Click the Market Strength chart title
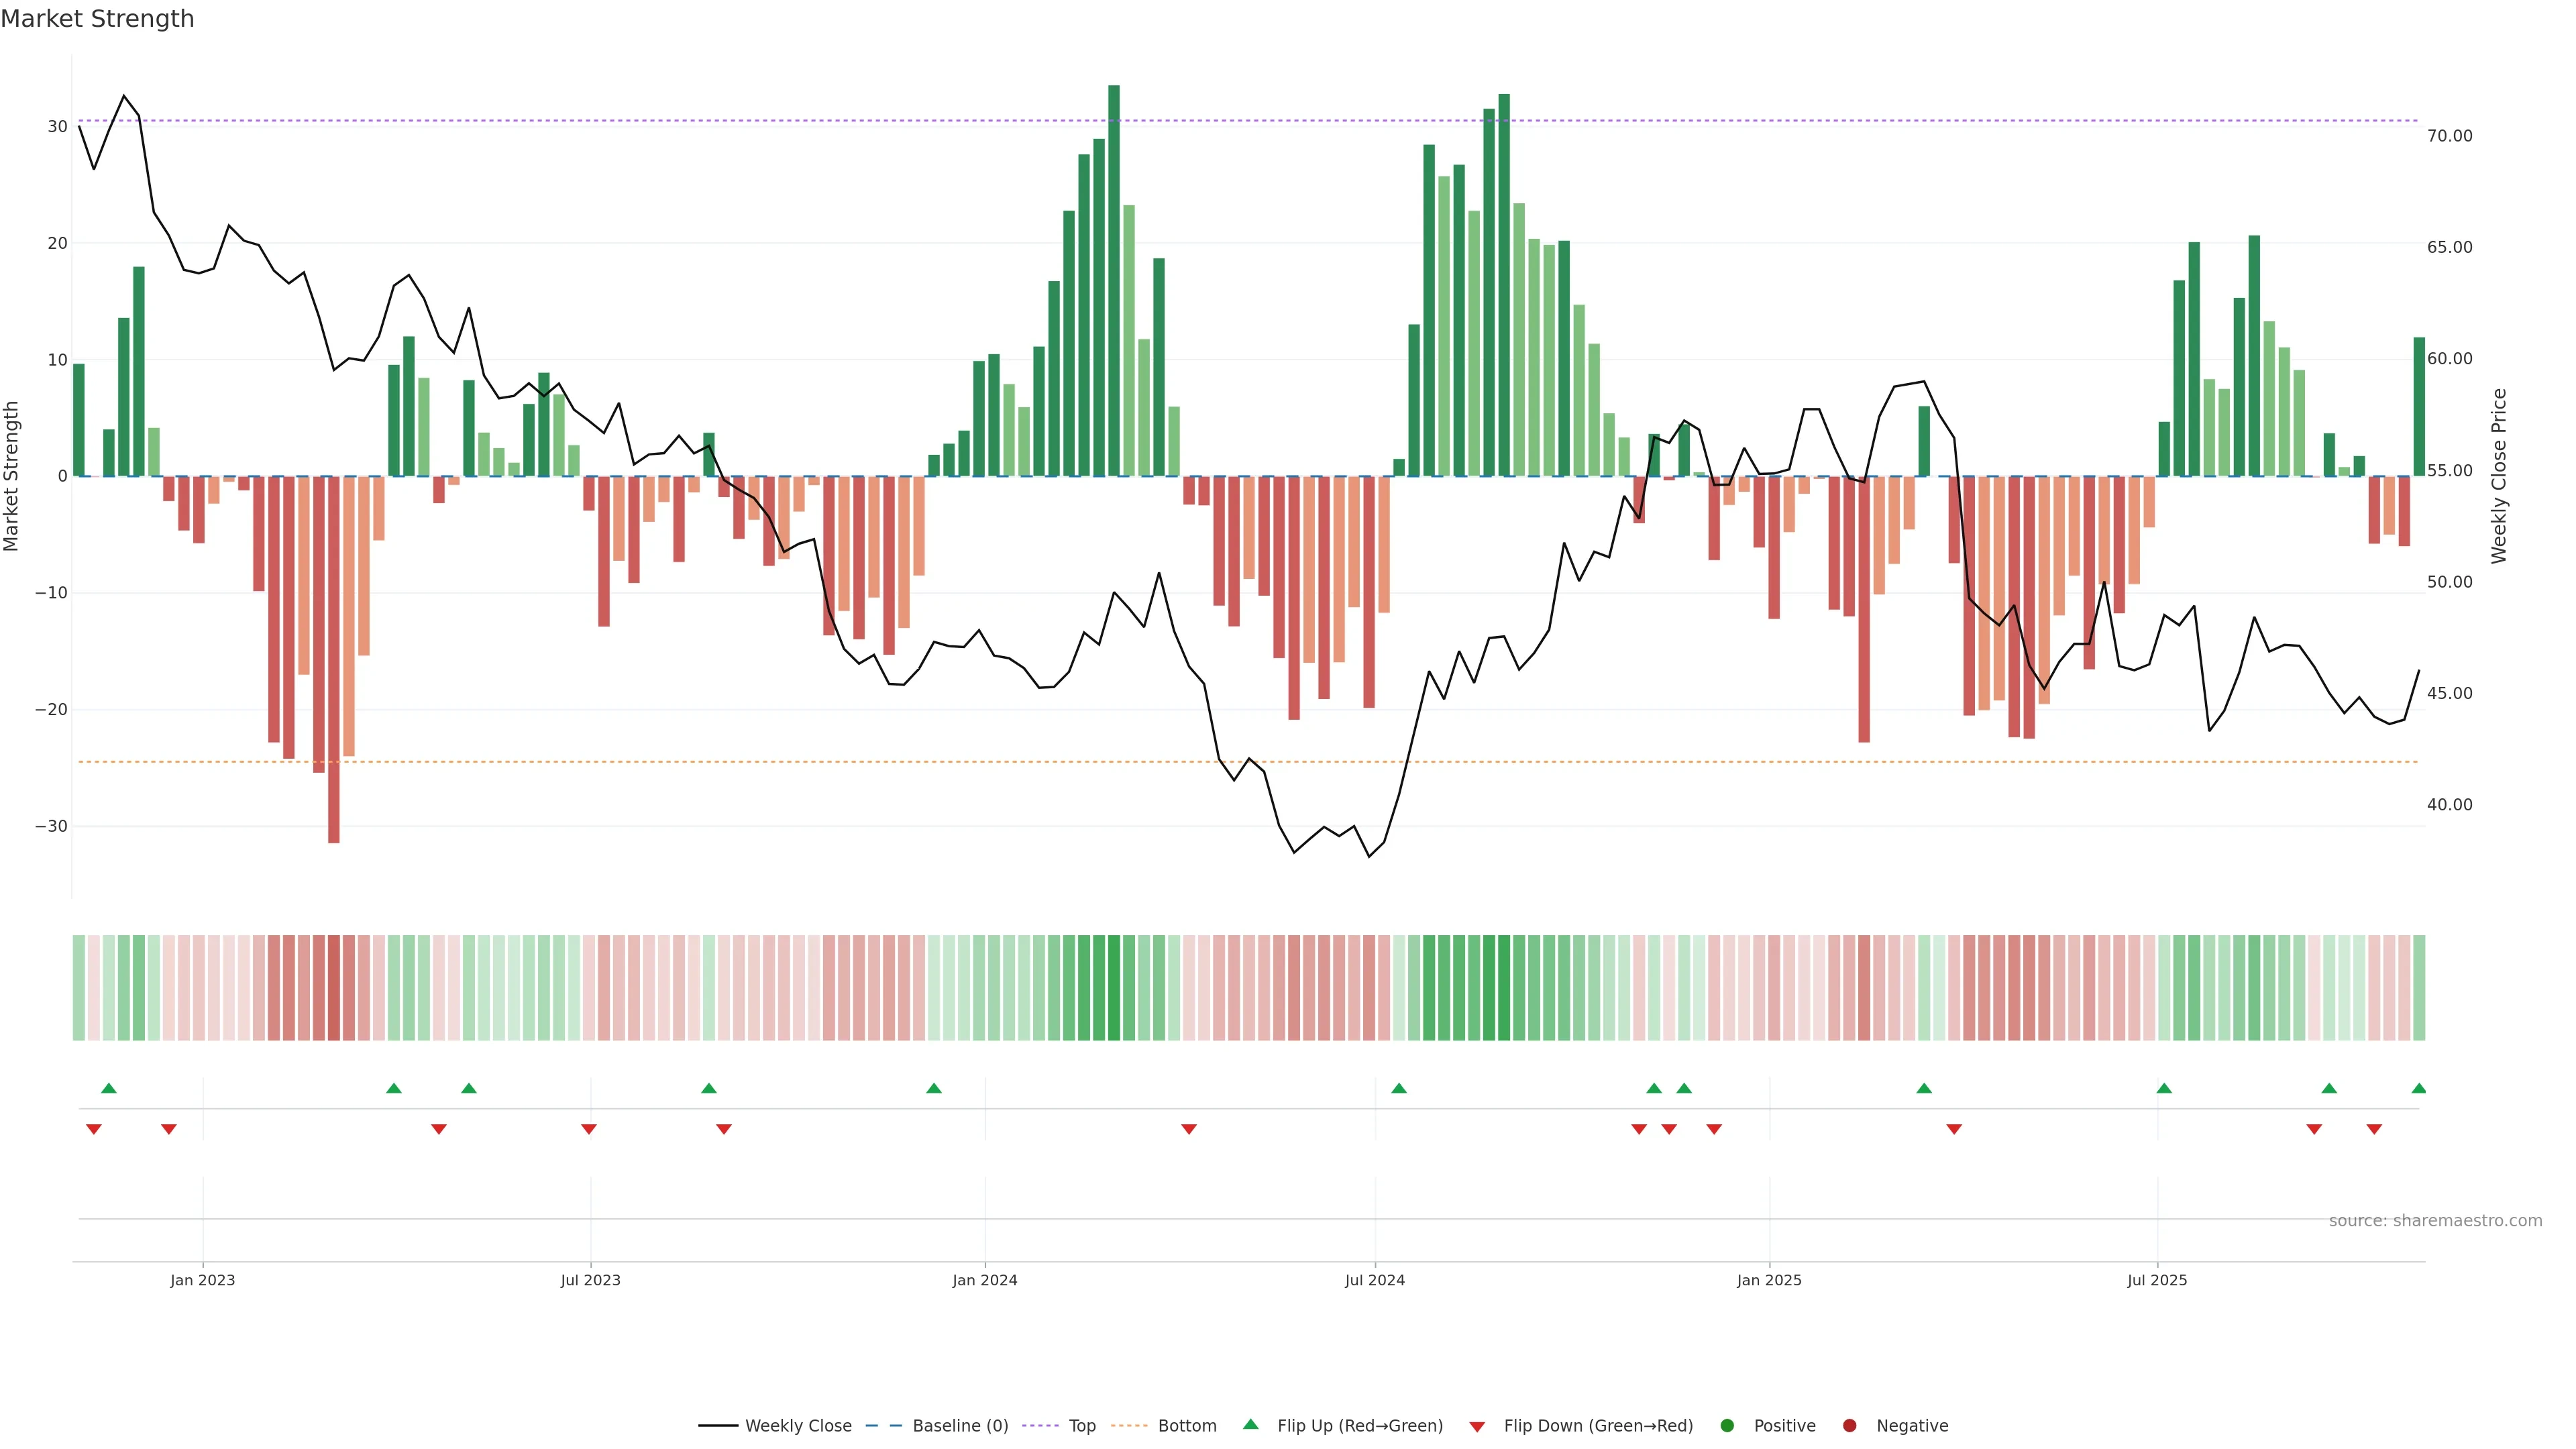 pos(97,19)
